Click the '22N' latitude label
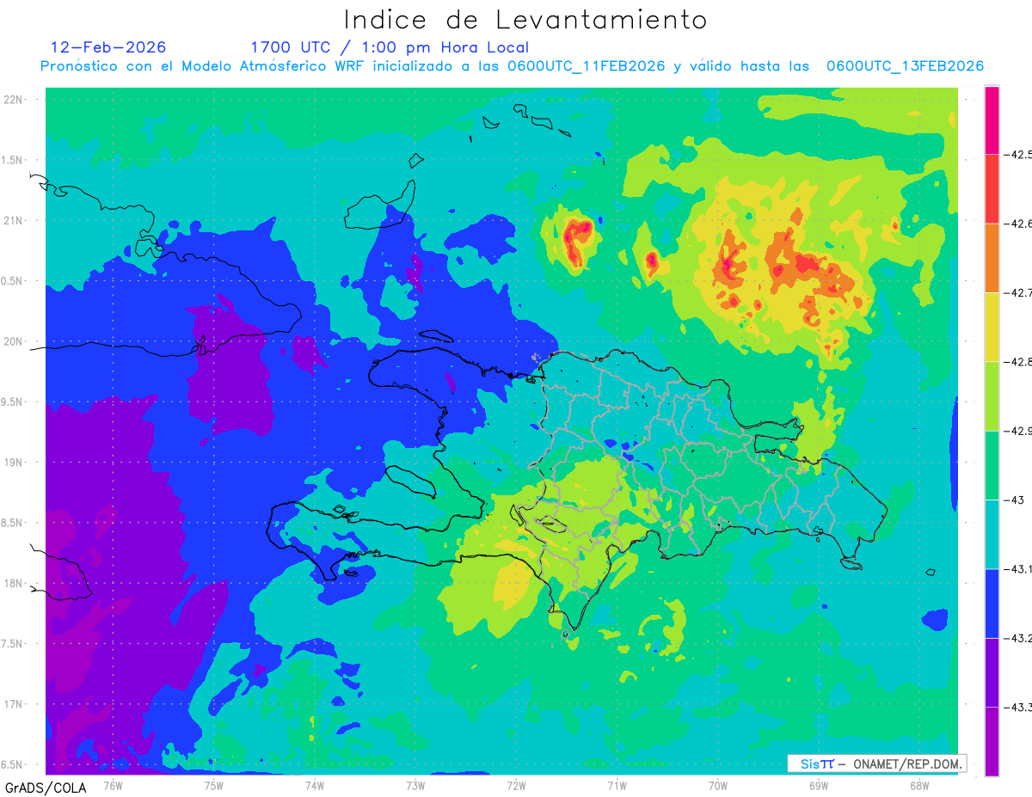Viewport: 1032px width, 797px height. pyautogui.click(x=14, y=100)
